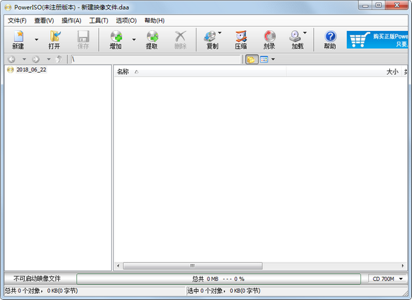Expand the dropdown arrow beside 增加
Screen dimensions: 412x300
coord(134,40)
